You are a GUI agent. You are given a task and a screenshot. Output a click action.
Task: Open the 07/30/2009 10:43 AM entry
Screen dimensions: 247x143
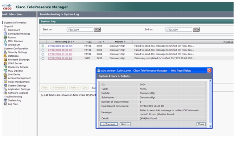pyautogui.click(x=60, y=46)
